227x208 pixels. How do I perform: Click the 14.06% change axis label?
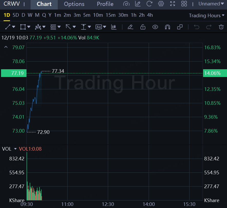(x=215, y=73)
